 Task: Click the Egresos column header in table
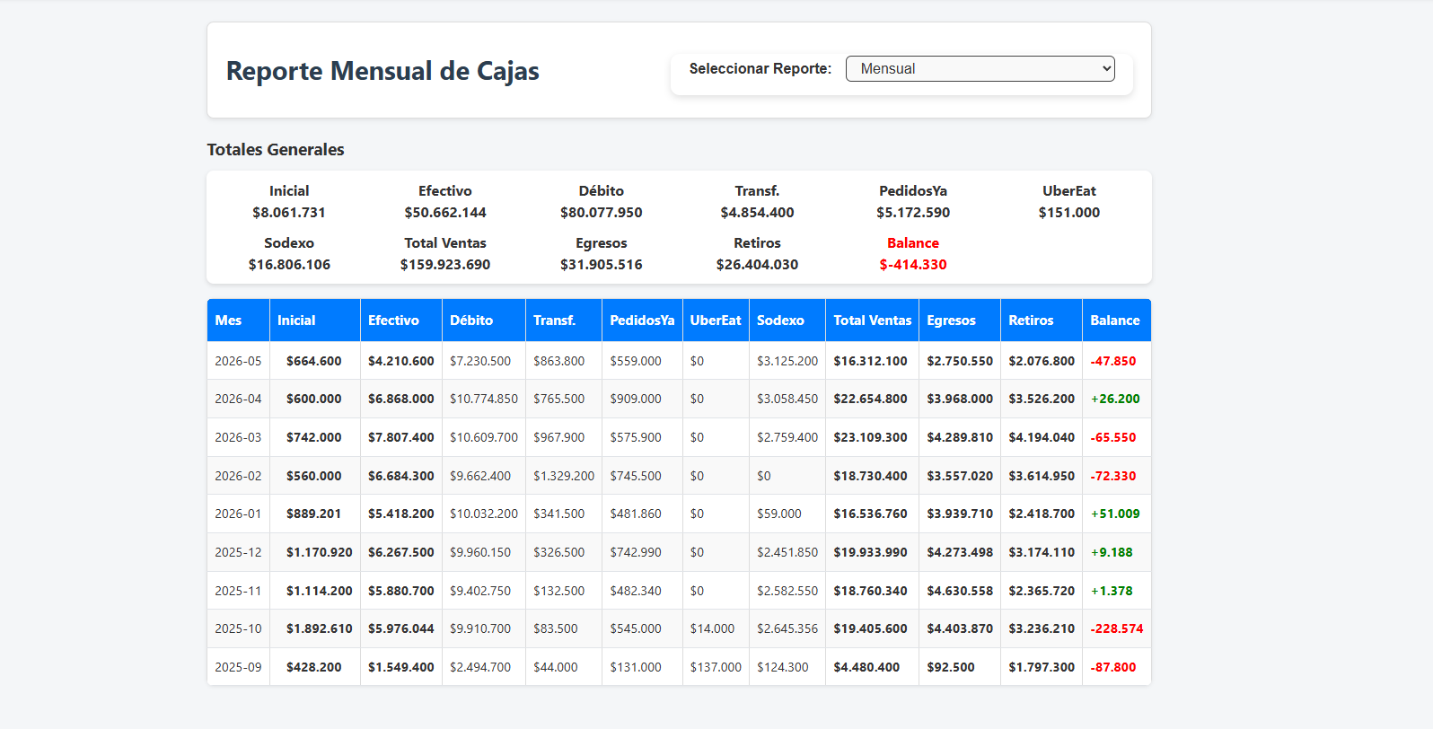960,321
